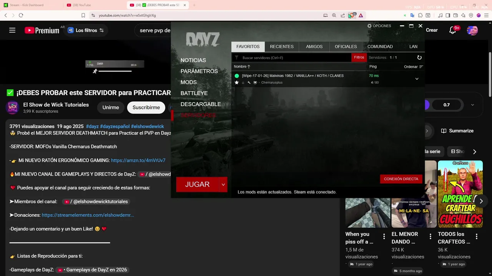
Task: Click the Unirme channel button
Action: point(111,108)
